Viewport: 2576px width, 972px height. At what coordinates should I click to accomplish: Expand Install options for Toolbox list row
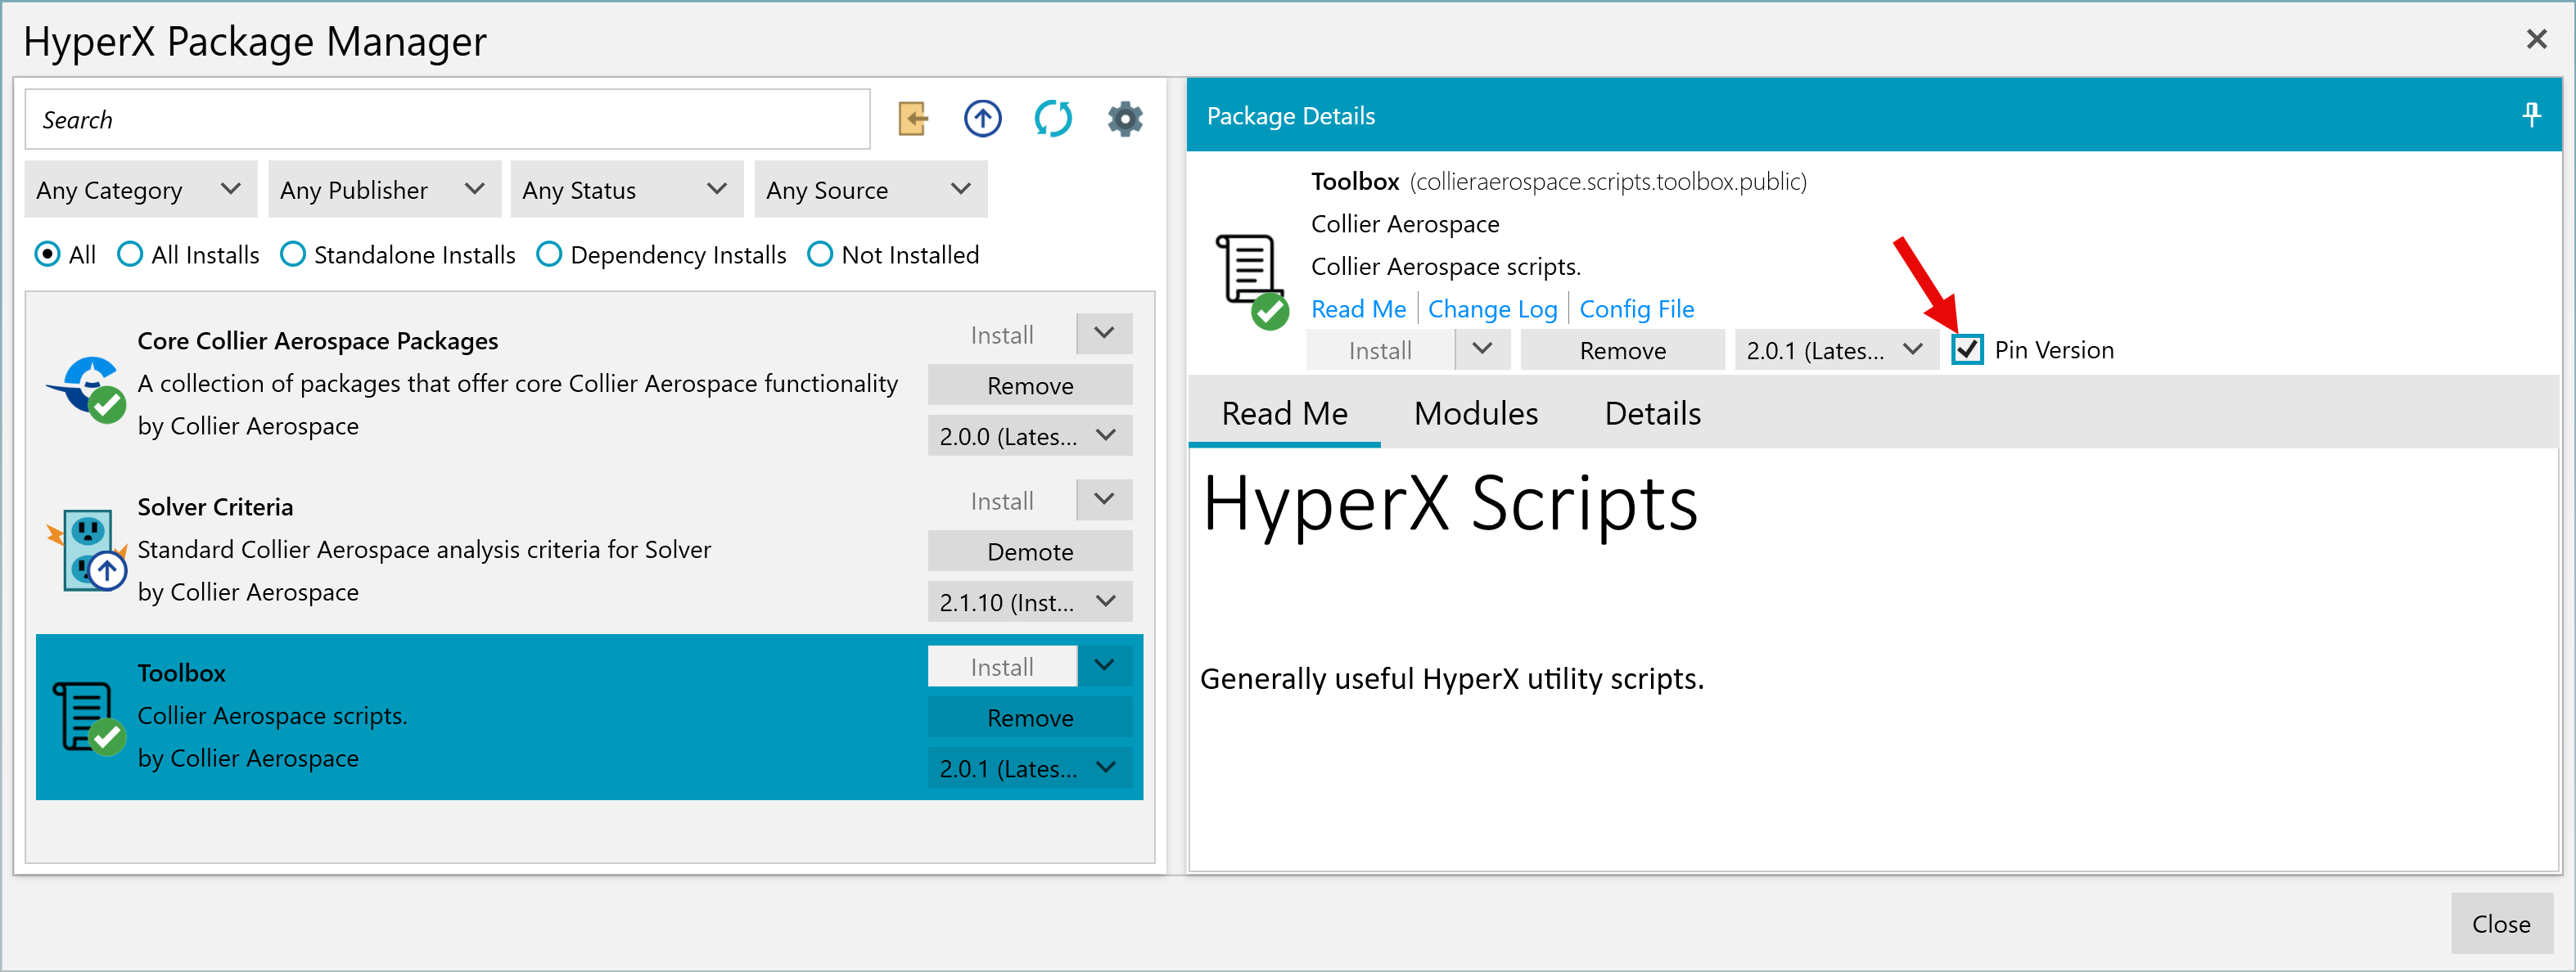pos(1104,666)
